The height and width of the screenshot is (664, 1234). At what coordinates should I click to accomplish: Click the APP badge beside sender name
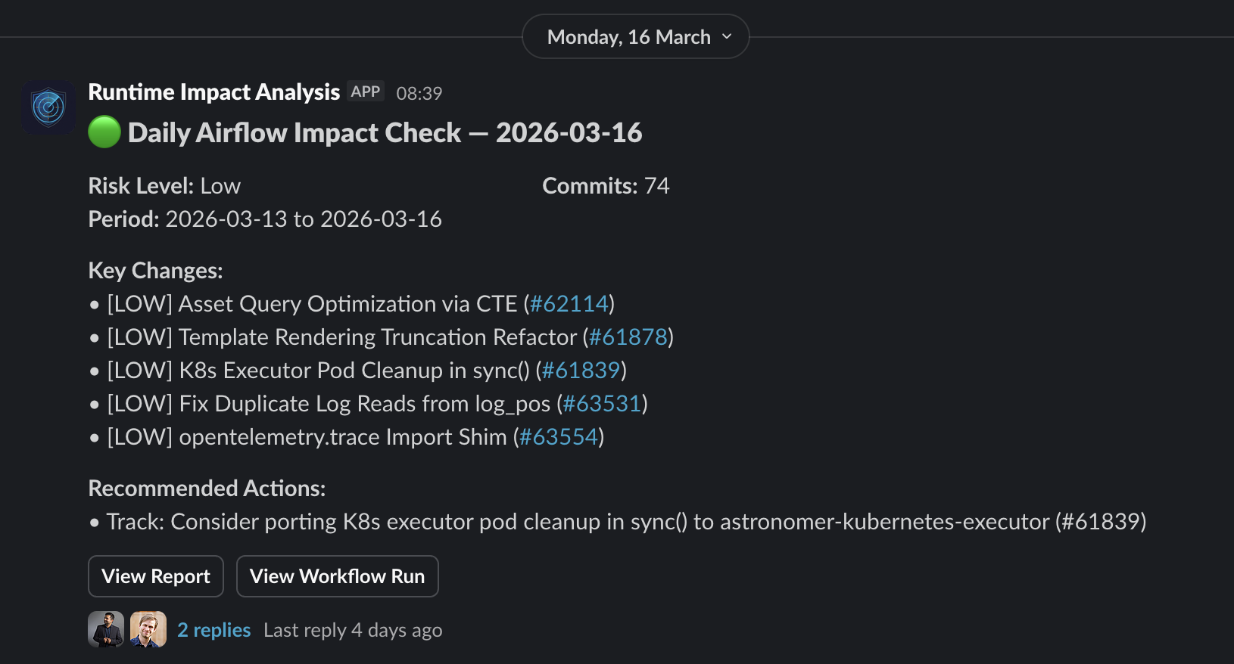[x=366, y=92]
